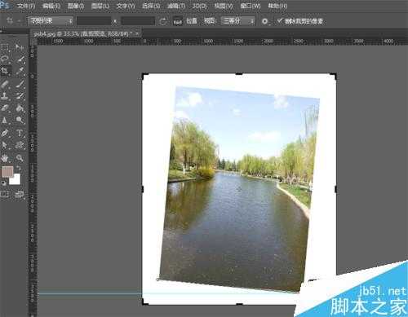Select the Brush tool
408x317 pixels.
coord(20,84)
